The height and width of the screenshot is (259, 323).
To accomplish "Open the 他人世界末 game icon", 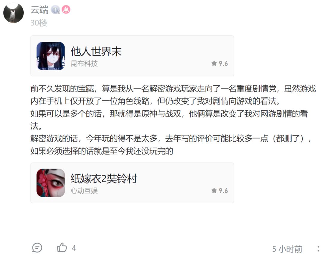I will (51, 56).
